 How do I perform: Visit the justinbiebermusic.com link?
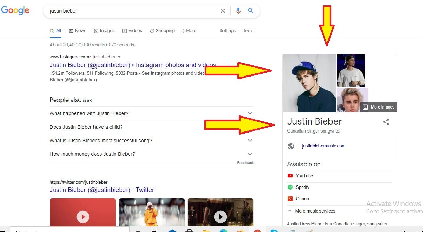tap(324, 146)
